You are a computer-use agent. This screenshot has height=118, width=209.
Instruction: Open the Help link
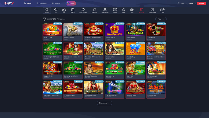182,3
